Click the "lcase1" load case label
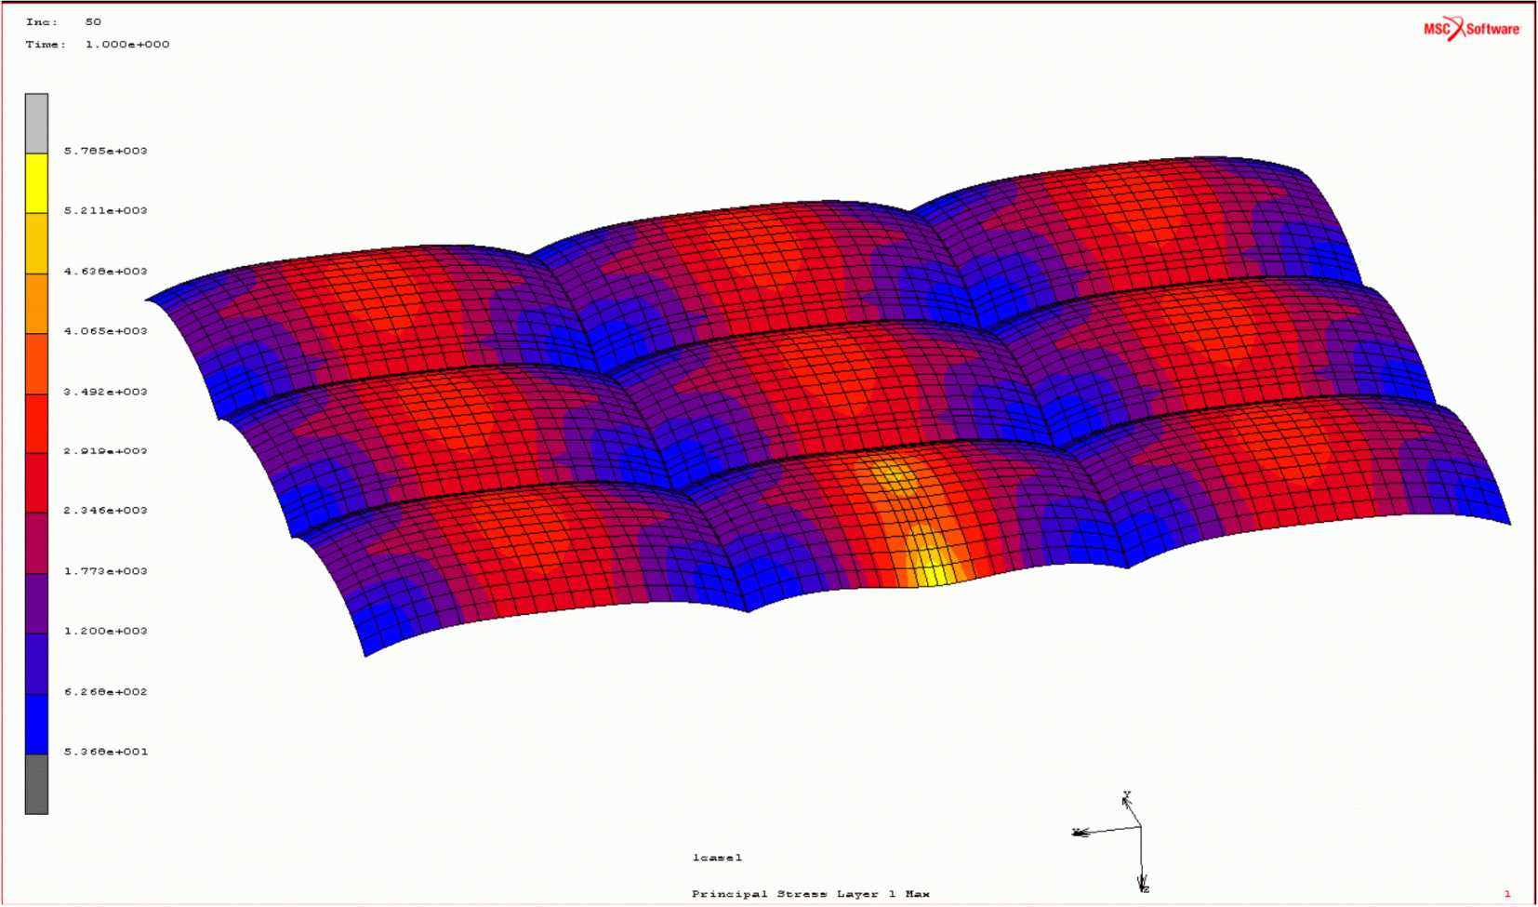The height and width of the screenshot is (907, 1538). coord(717,858)
